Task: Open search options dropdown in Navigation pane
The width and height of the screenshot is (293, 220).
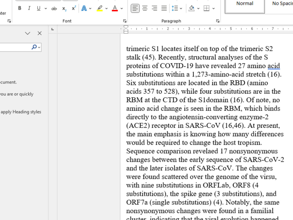Action: (x=39, y=47)
